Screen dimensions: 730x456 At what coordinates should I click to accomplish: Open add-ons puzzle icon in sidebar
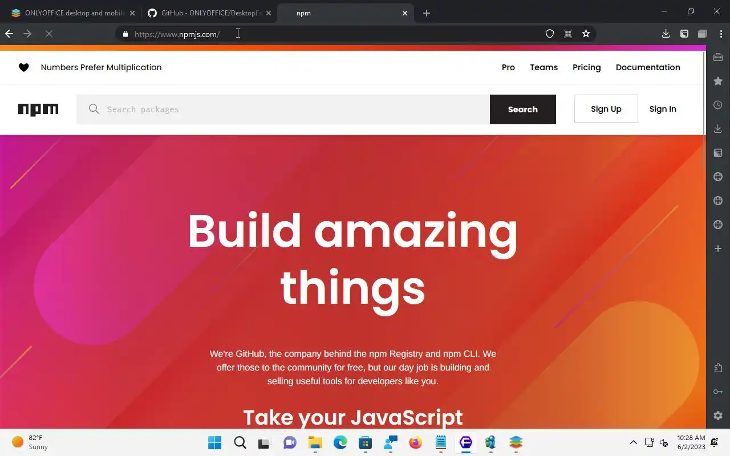pos(718,368)
